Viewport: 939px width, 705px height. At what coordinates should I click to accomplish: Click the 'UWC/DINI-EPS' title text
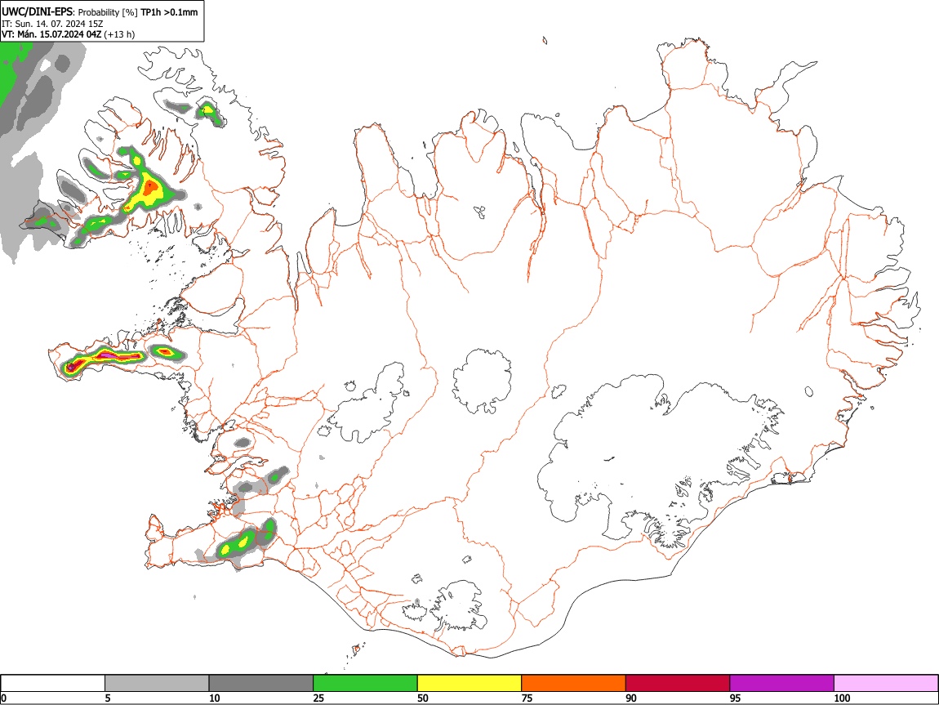(x=37, y=11)
